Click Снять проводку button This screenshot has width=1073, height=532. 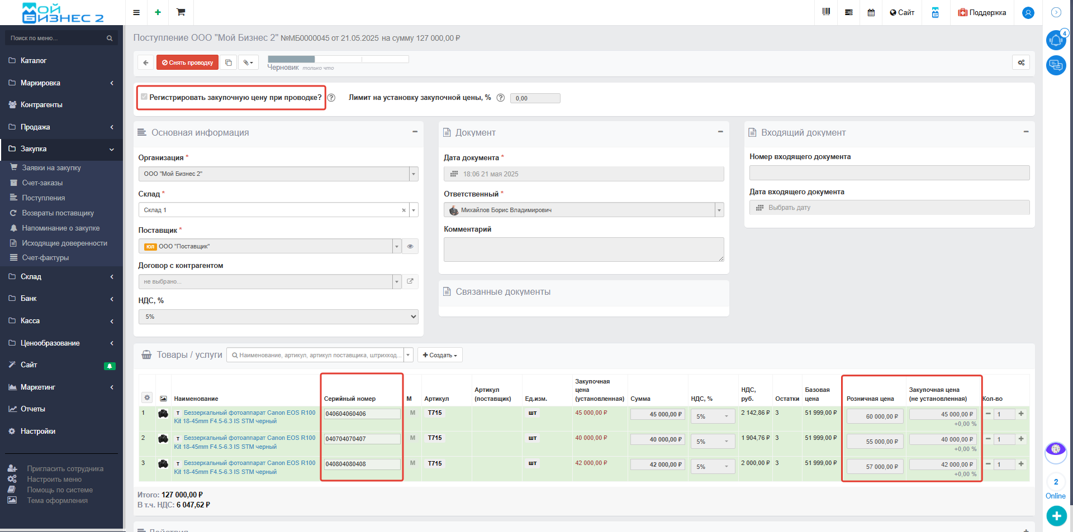pyautogui.click(x=188, y=63)
